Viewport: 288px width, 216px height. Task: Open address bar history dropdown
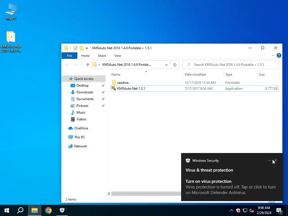tap(166, 65)
